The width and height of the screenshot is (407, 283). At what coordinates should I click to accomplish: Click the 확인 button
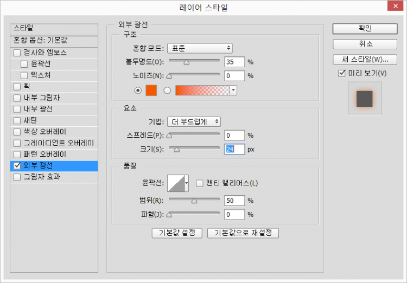click(x=364, y=28)
